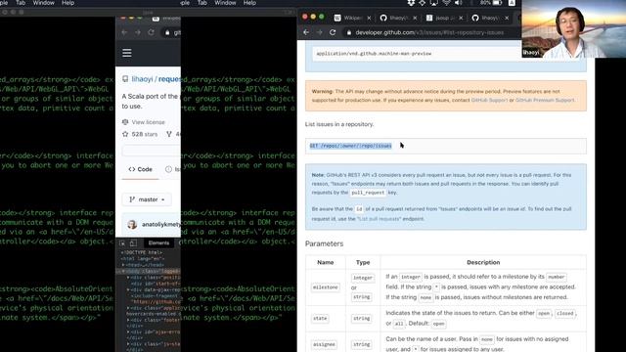Click the anatoliykmetyuk avatar image
The width and height of the screenshot is (626, 352).
(132, 224)
